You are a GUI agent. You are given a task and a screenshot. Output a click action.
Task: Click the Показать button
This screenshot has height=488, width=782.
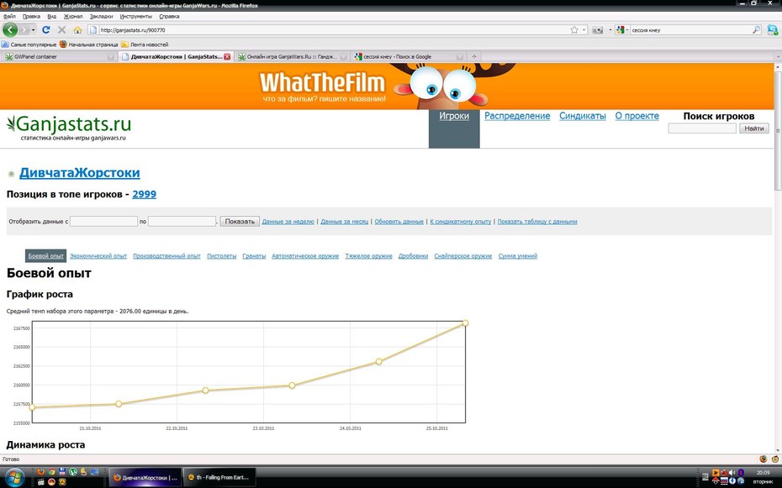[x=240, y=221]
